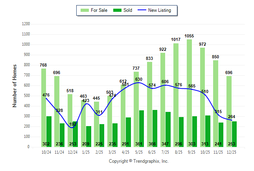
Task: Click the 1/25 Sold bar (209)
Action: (x=88, y=136)
